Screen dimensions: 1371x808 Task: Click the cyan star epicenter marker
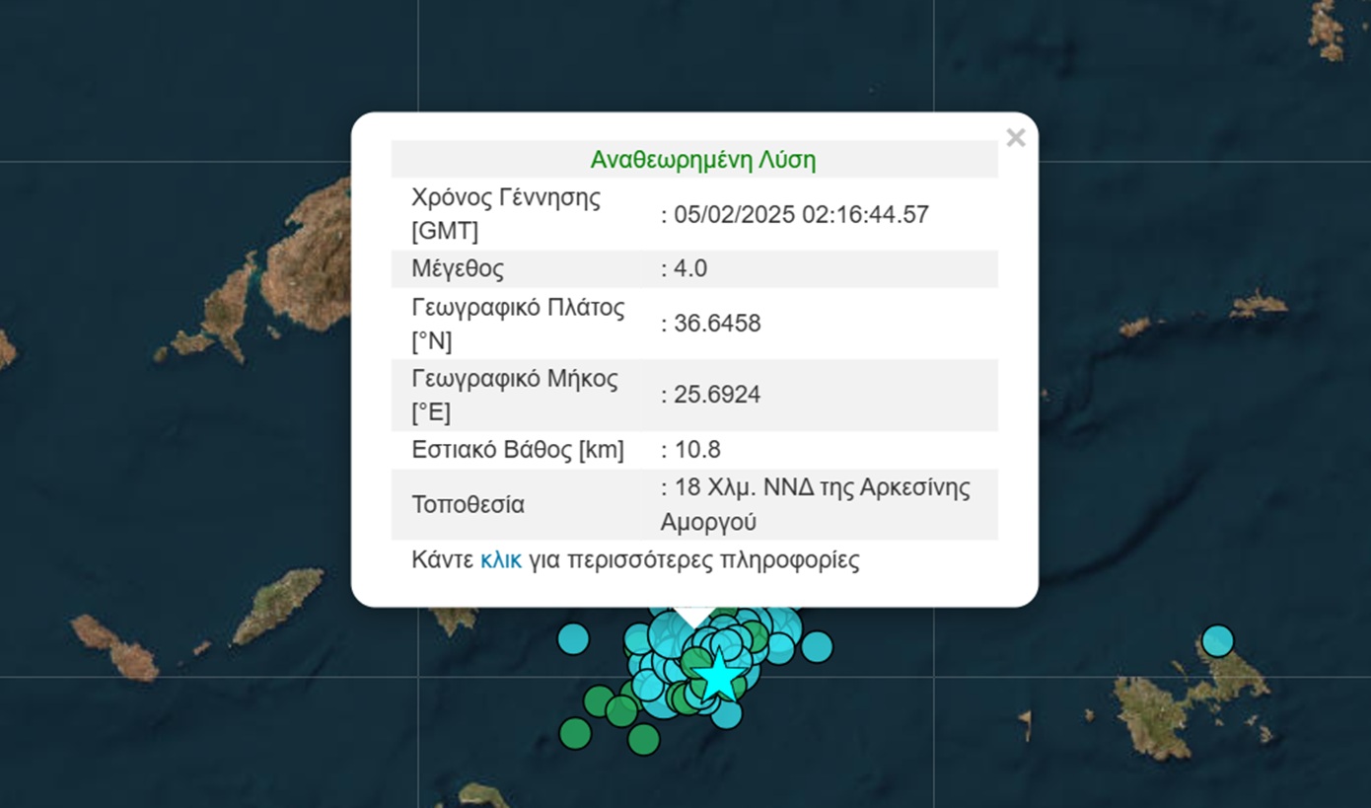pyautogui.click(x=719, y=676)
